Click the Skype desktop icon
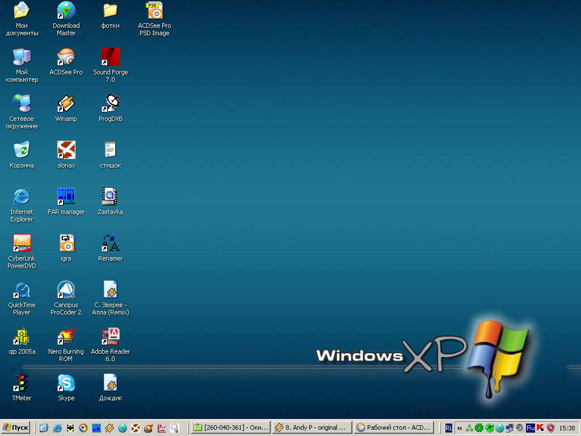 pyautogui.click(x=66, y=383)
